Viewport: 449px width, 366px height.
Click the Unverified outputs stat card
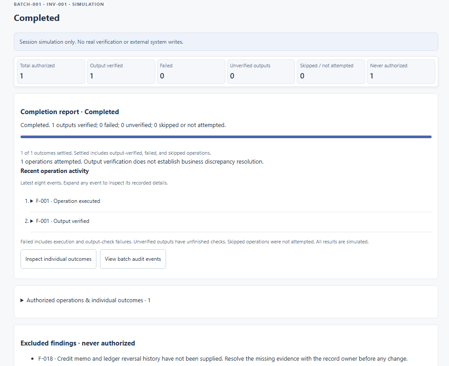pos(261,71)
